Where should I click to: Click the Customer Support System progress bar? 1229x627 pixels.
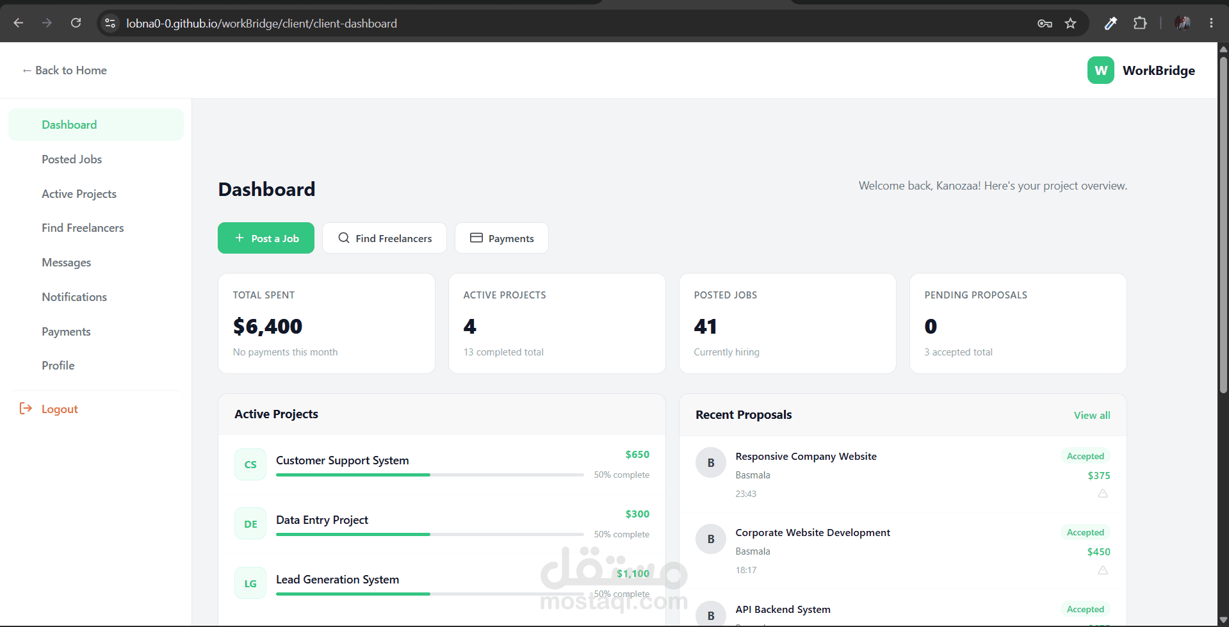(x=430, y=475)
